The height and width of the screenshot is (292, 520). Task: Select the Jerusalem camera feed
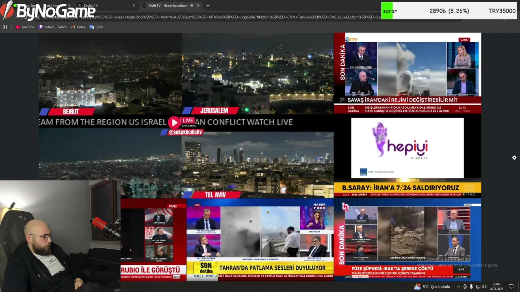pyautogui.click(x=258, y=75)
